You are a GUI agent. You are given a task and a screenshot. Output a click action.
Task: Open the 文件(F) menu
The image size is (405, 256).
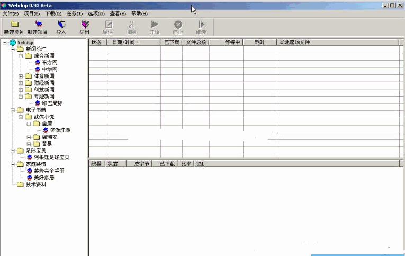pyautogui.click(x=11, y=13)
